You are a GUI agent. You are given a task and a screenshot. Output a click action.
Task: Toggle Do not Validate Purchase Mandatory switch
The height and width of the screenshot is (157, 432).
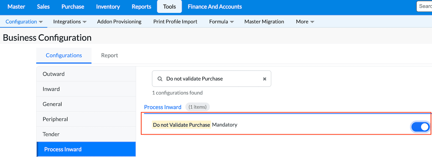[x=420, y=127]
